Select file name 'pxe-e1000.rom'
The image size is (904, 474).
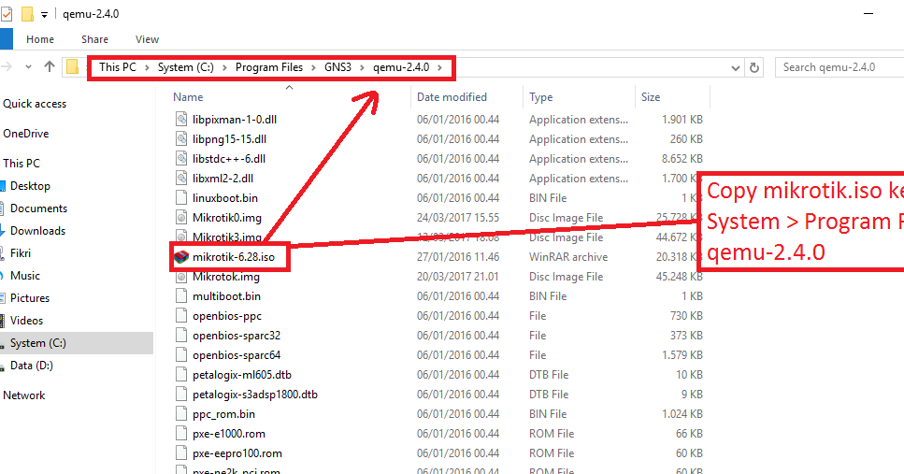[x=229, y=434]
